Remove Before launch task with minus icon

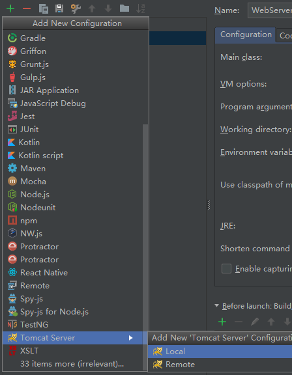239,322
